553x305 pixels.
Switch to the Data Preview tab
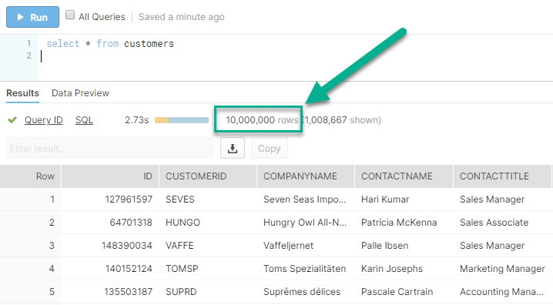point(80,93)
